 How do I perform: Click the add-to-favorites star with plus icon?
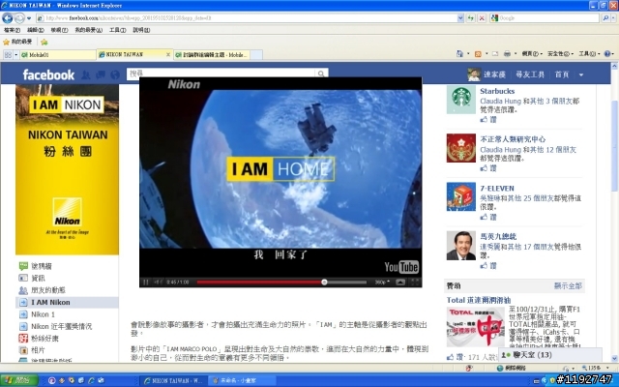click(44, 42)
